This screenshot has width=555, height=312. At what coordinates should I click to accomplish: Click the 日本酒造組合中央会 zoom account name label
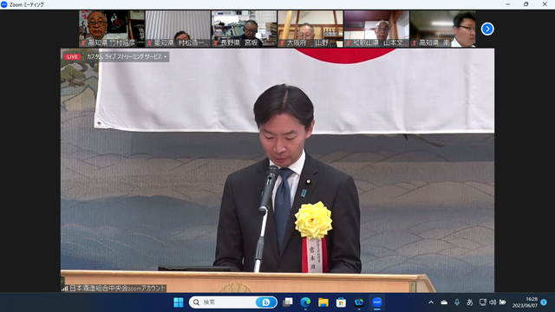[x=117, y=289]
